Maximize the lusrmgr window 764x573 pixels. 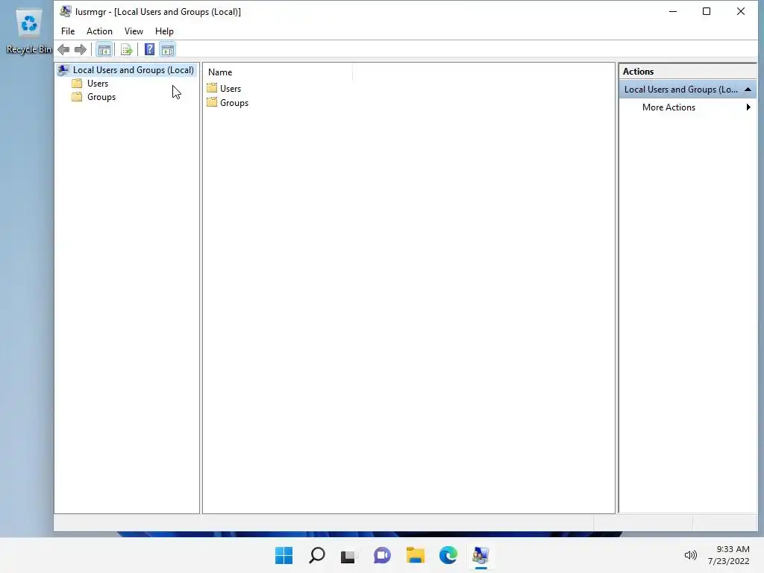point(707,11)
